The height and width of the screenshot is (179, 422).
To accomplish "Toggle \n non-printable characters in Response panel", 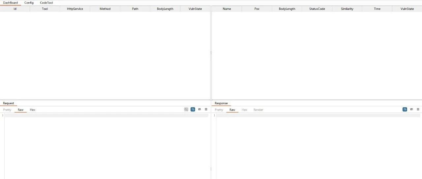I will (x=411, y=109).
